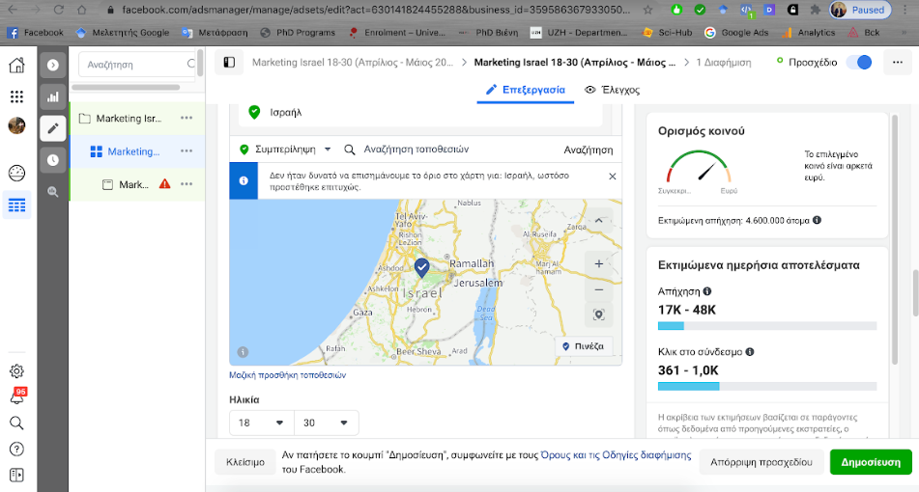
Task: Open the browser extensions puzzle icon
Action: pyautogui.click(x=815, y=10)
